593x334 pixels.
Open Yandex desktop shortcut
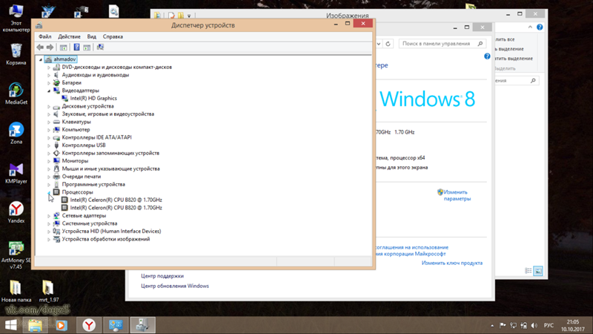16,212
